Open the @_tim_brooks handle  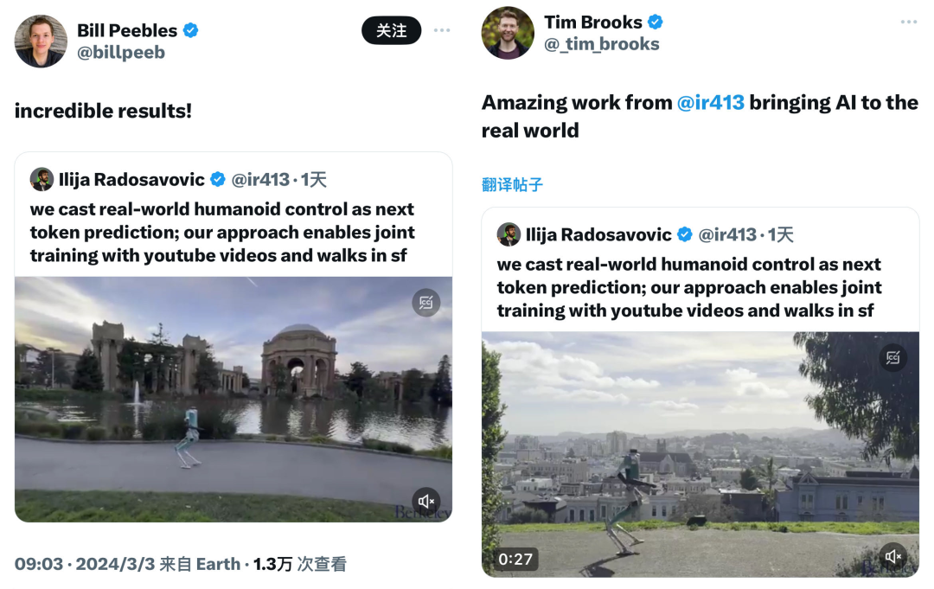[602, 44]
